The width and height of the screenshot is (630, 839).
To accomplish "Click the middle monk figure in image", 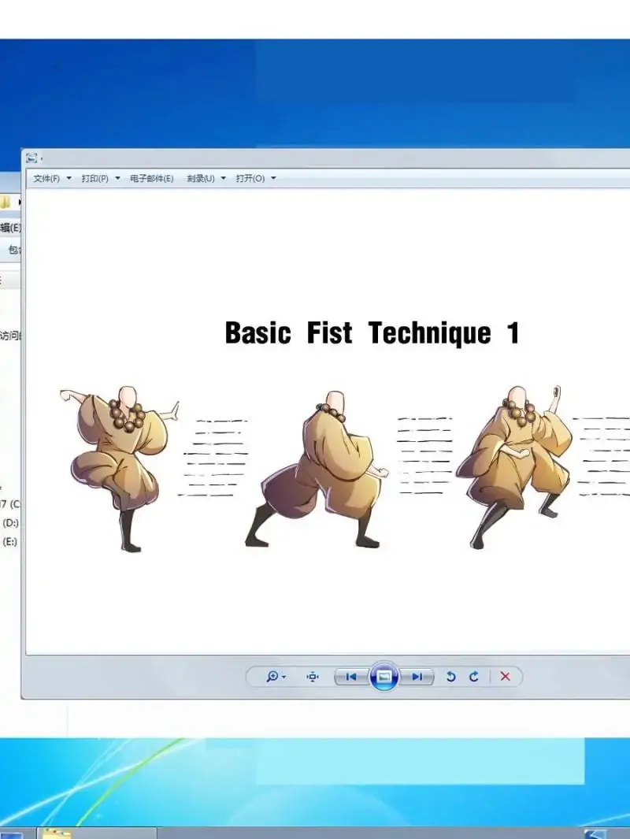I will coord(319,470).
